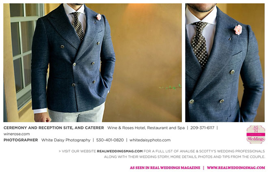268x172 pixels.
Task: Click the As Seen In Real Weddings badge
Action: point(256,134)
